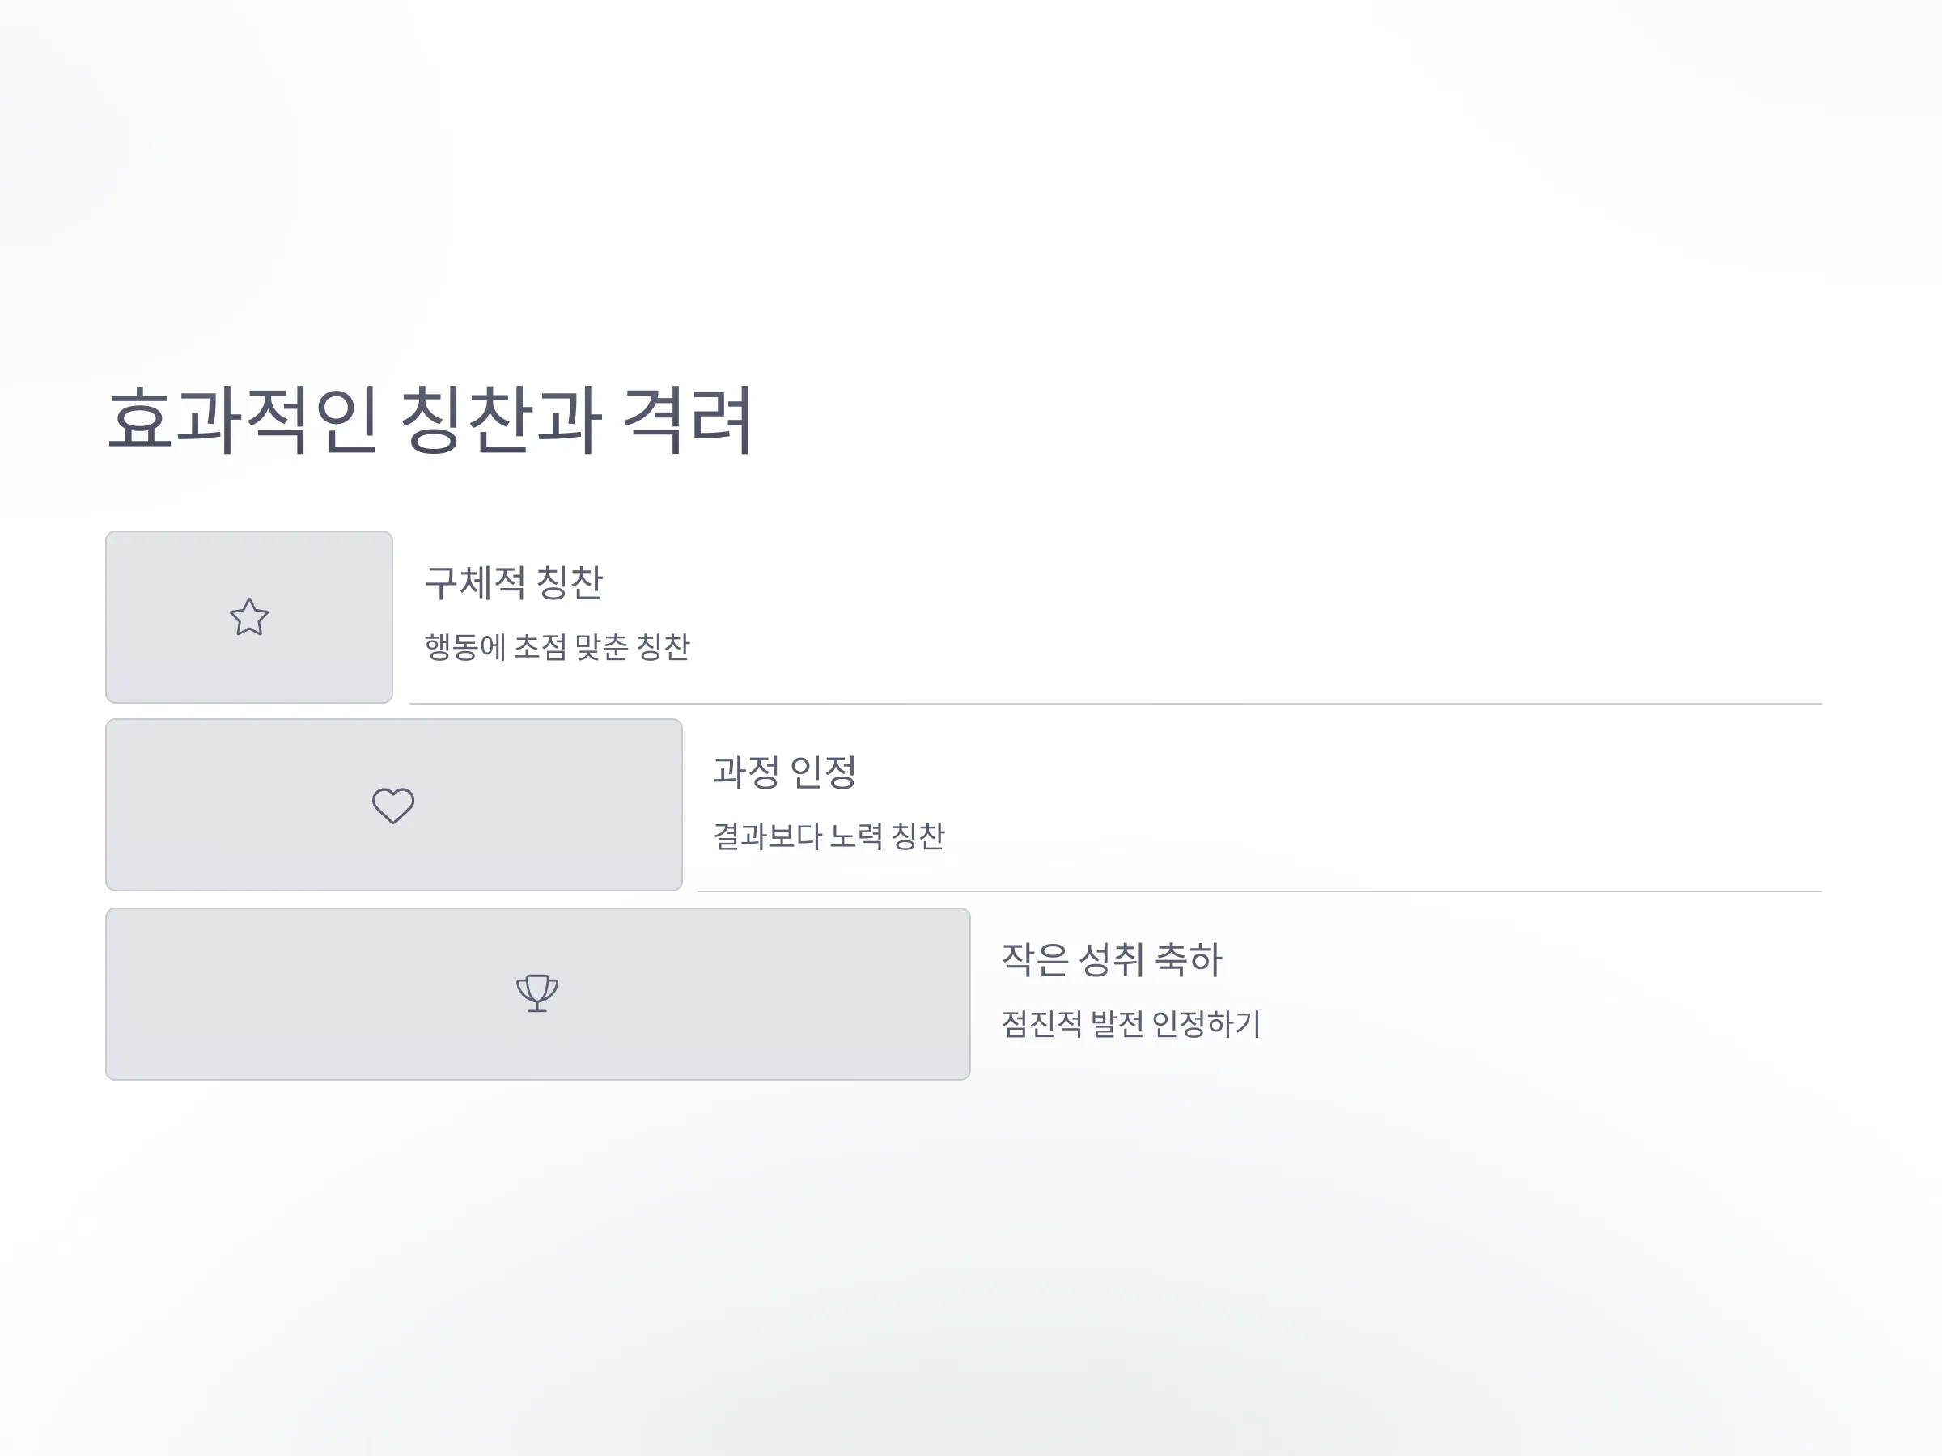Click the divider line below 결과보다 노력 칭찬

coord(1260,891)
